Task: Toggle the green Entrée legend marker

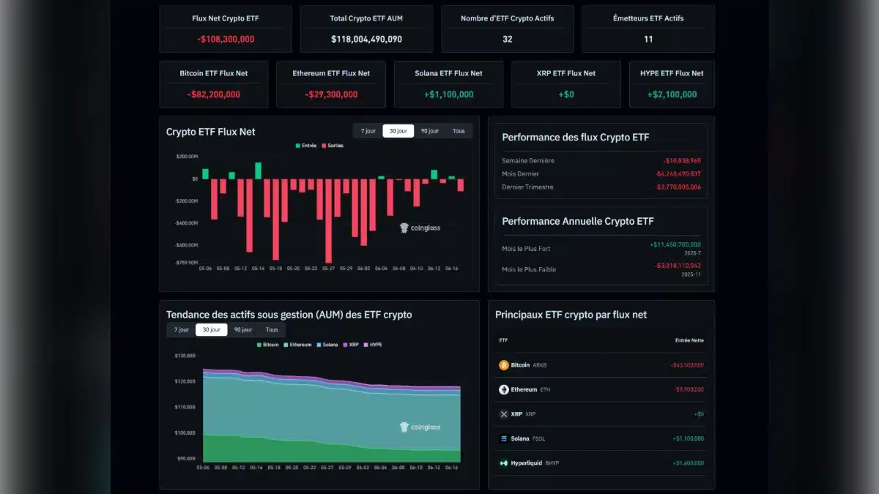Action: (x=298, y=146)
